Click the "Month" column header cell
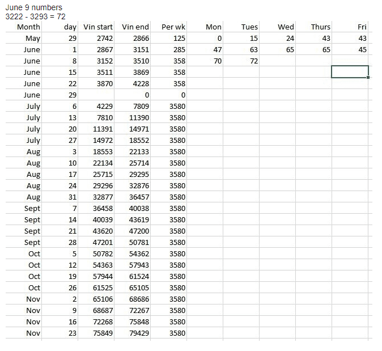Viewport: 382px width, 351px height. (x=28, y=27)
